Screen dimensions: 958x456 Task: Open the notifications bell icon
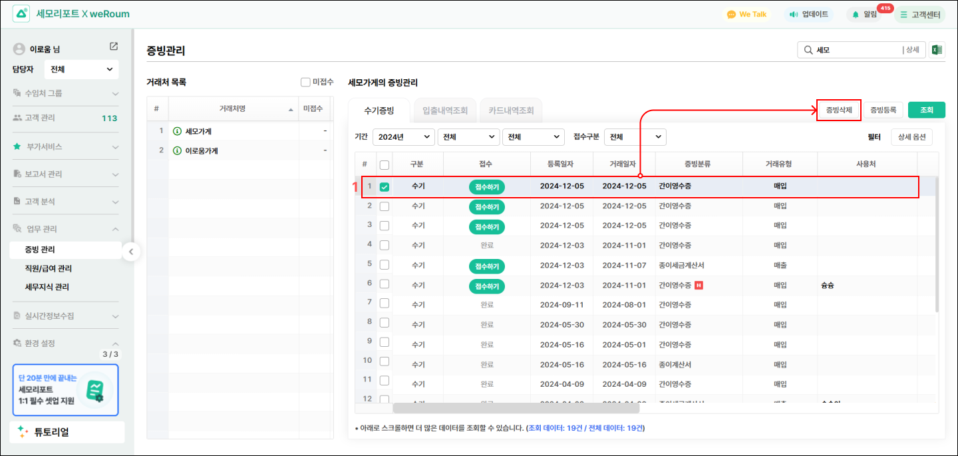(856, 15)
